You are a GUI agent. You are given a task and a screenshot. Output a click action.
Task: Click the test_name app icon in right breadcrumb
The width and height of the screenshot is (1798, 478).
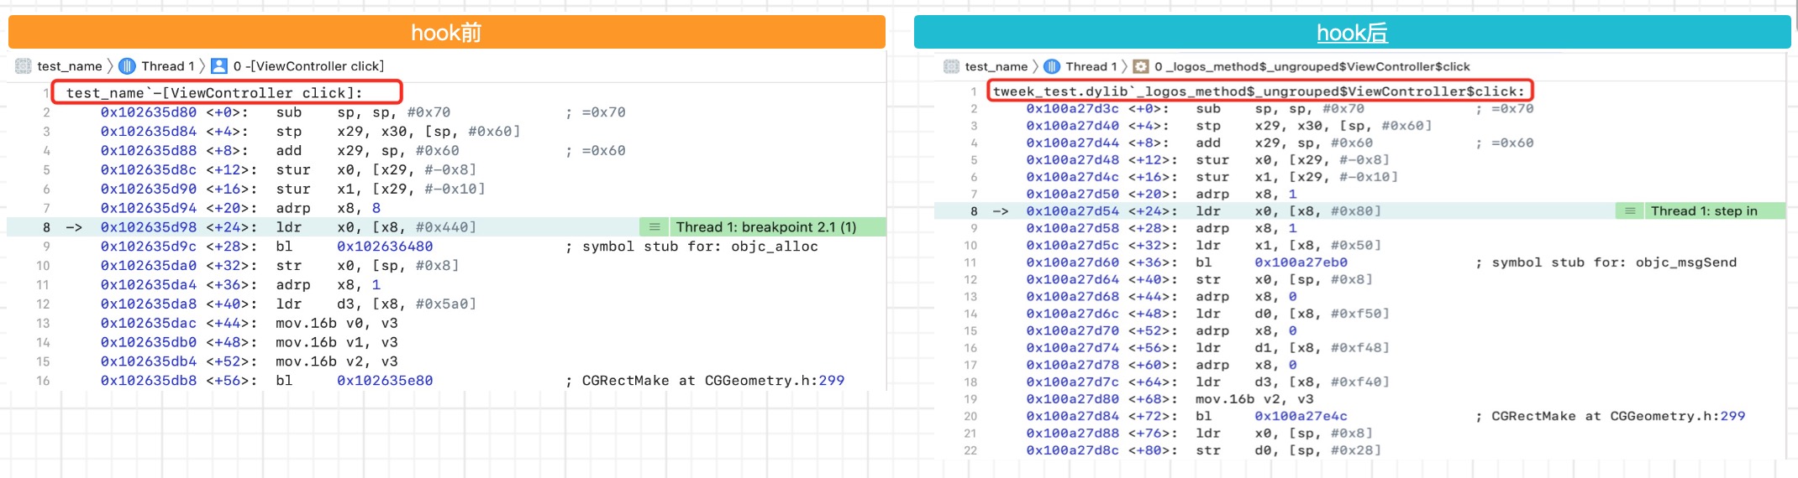952,66
